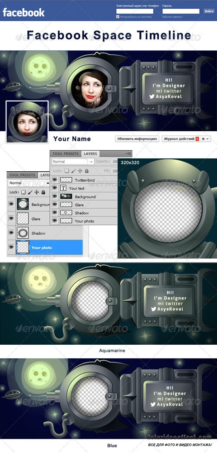Click the email or phone input field

135,11
